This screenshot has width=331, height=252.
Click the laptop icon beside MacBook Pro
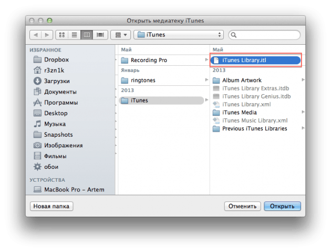(37, 189)
